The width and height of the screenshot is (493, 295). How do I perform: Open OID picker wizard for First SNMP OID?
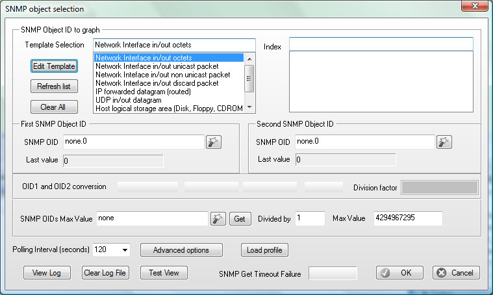tap(214, 142)
